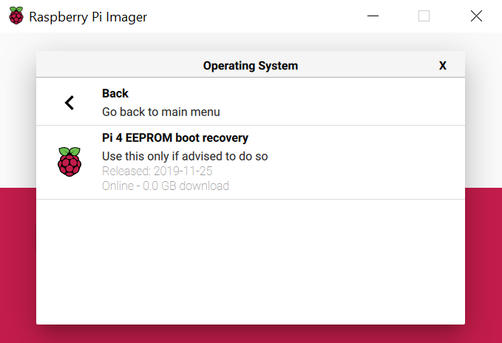Viewport: 502px width, 343px height.
Task: Click the Operating System dialog title
Action: (x=251, y=66)
